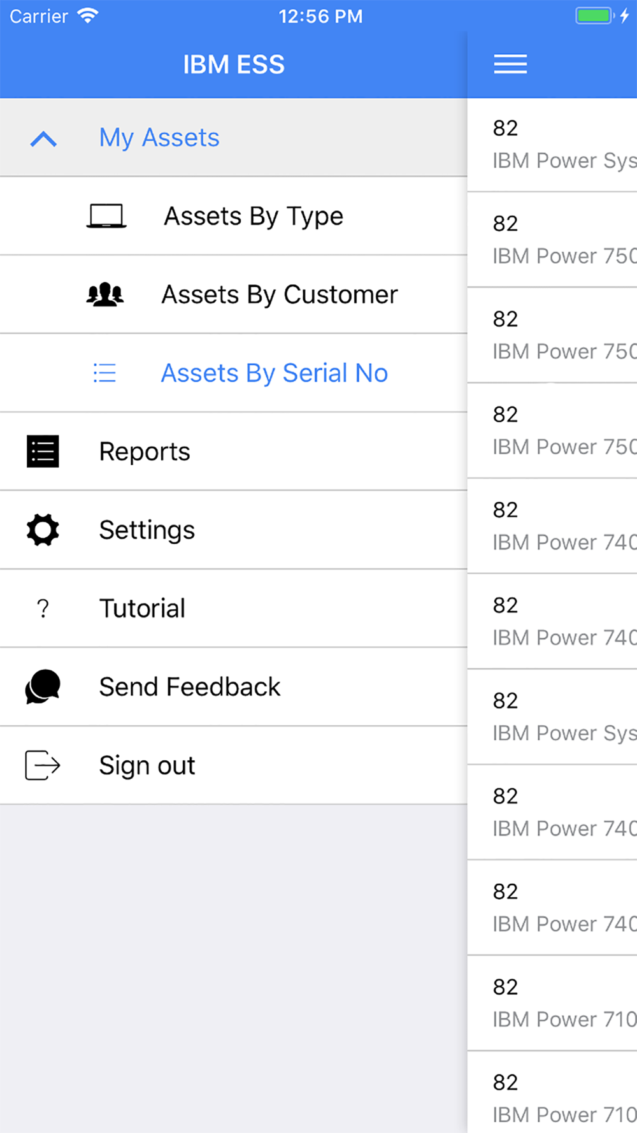The width and height of the screenshot is (637, 1133).
Task: Choose the Sign out label
Action: tap(147, 765)
